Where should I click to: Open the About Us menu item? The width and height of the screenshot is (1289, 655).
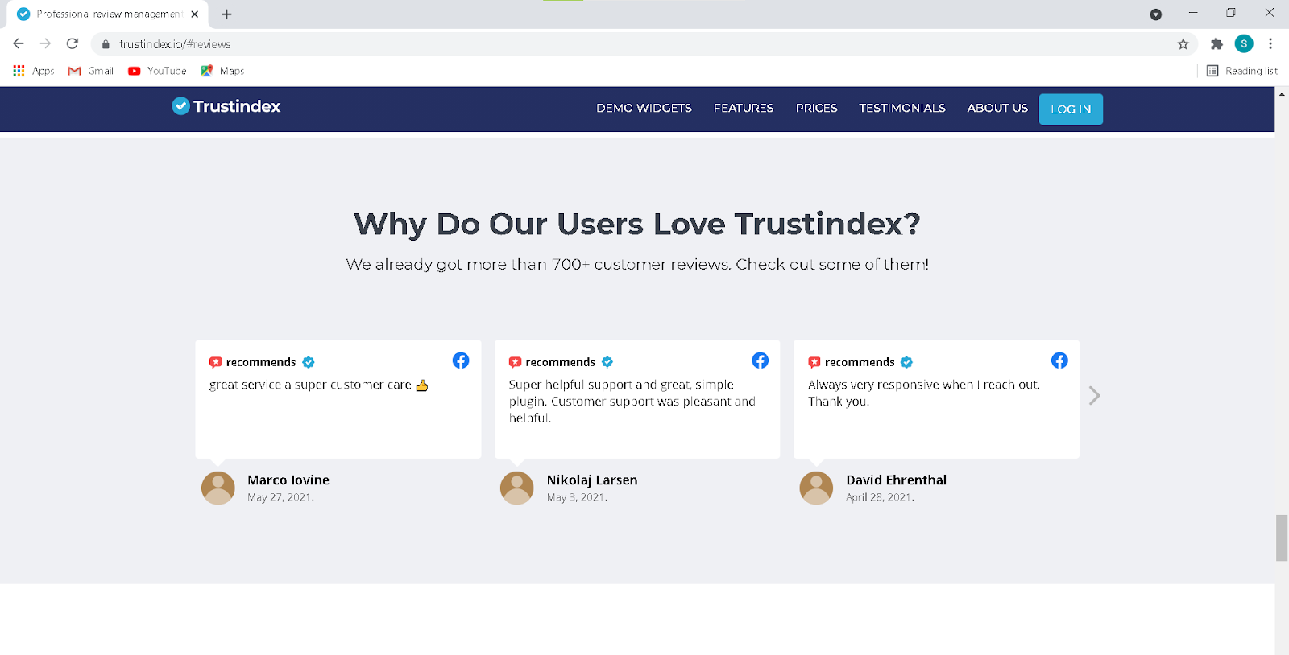tap(997, 108)
